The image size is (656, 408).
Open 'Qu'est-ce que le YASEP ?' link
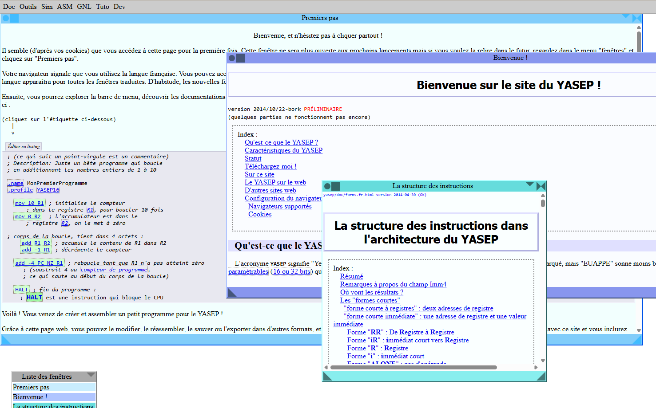[281, 142]
